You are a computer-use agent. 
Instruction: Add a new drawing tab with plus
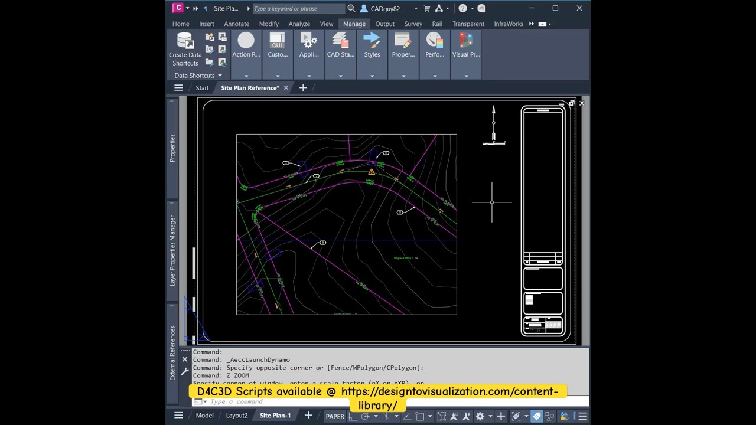pos(303,88)
